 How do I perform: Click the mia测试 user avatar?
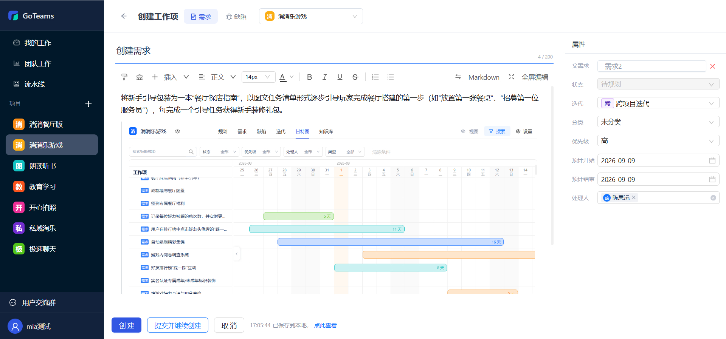(15, 326)
